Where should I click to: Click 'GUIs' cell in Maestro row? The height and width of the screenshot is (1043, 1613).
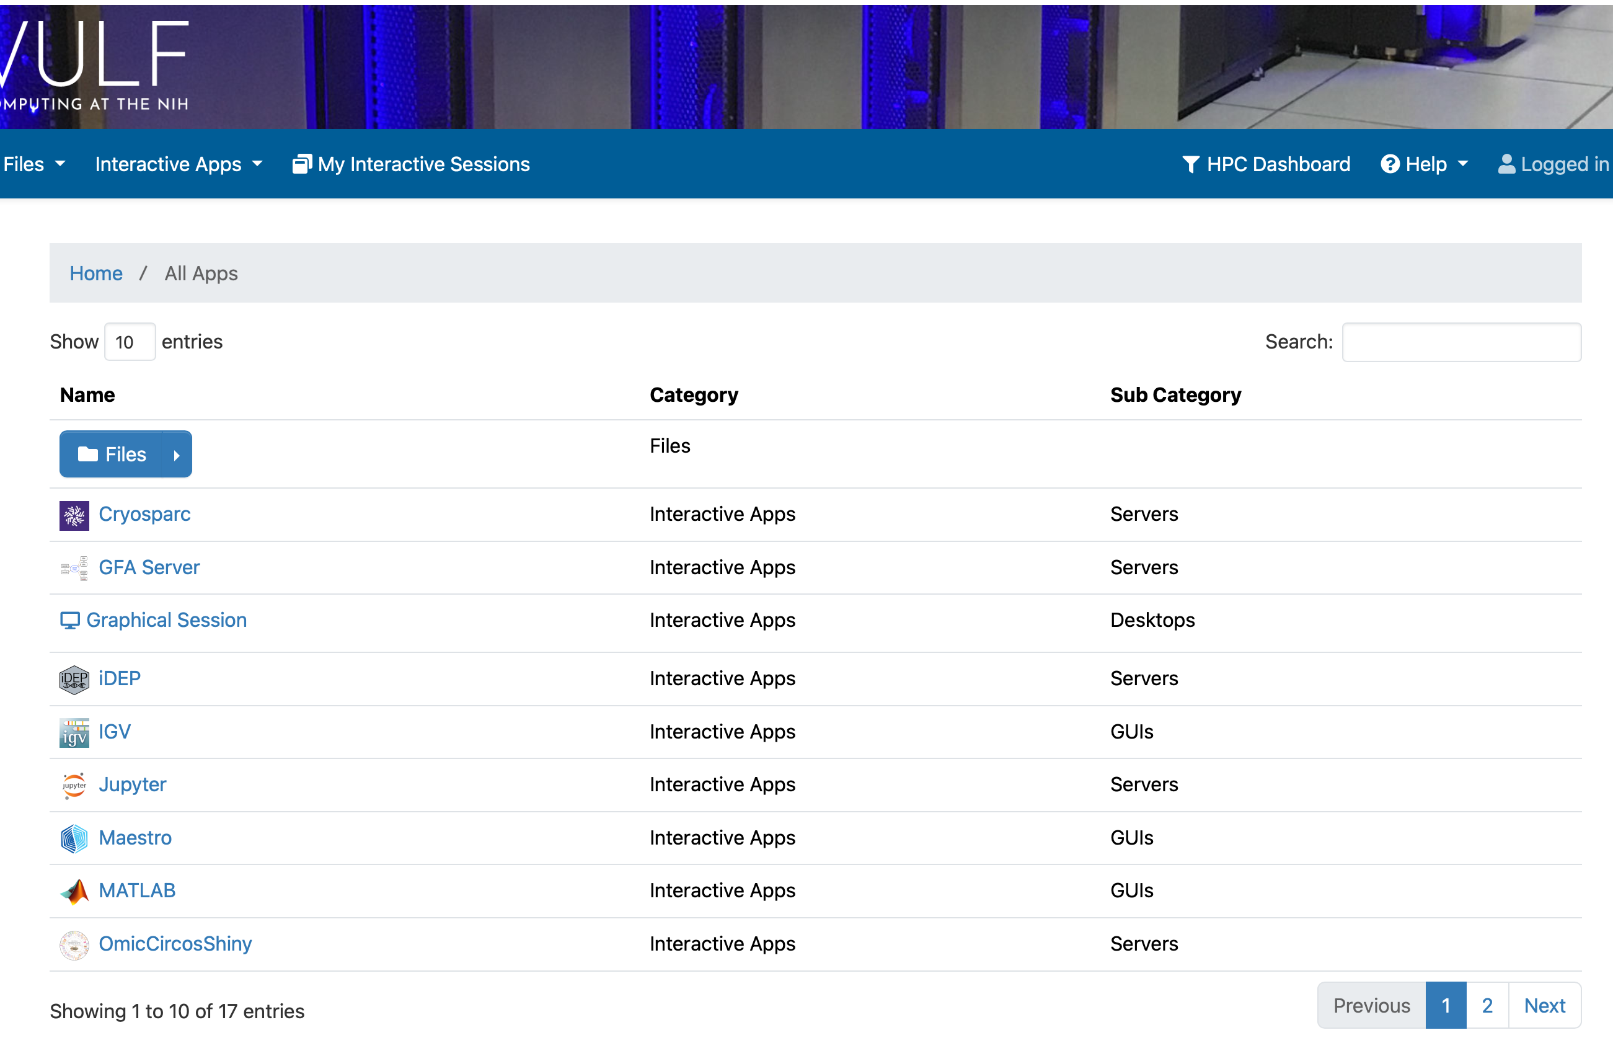1132,838
